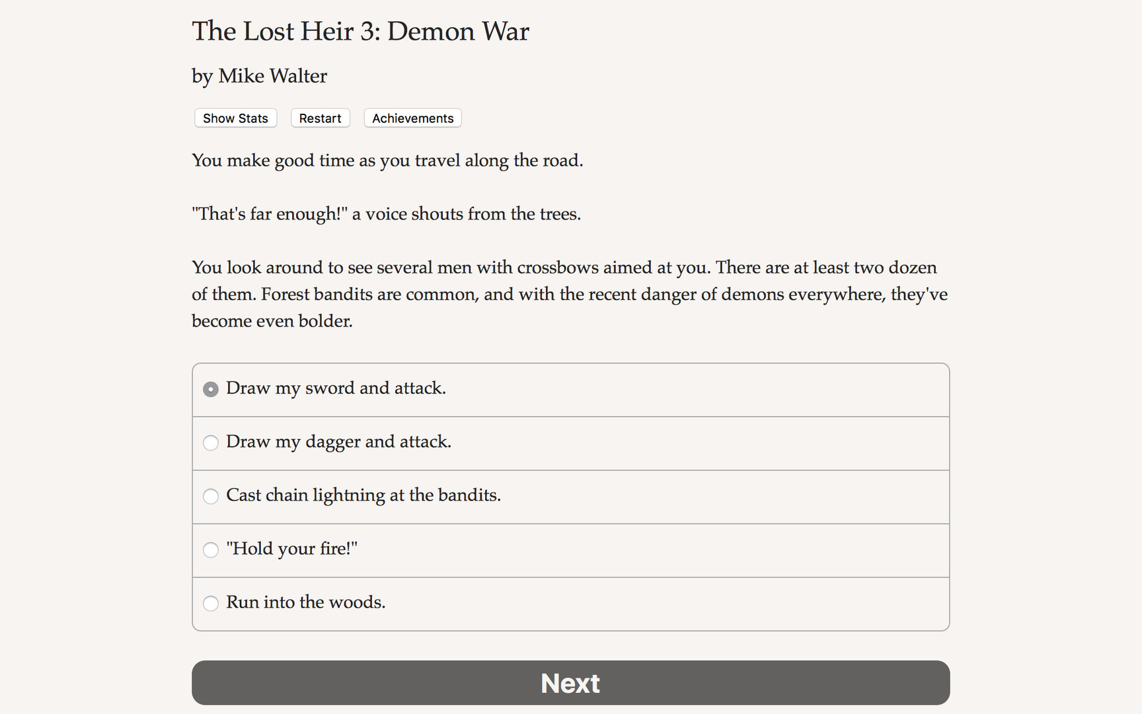View your character stats via Show Stats
Image resolution: width=1142 pixels, height=714 pixels.
235,118
